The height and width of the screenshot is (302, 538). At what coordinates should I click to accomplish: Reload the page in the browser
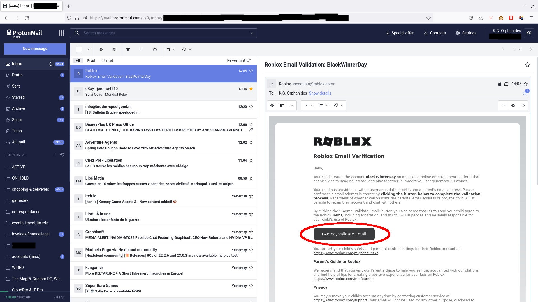tap(27, 18)
